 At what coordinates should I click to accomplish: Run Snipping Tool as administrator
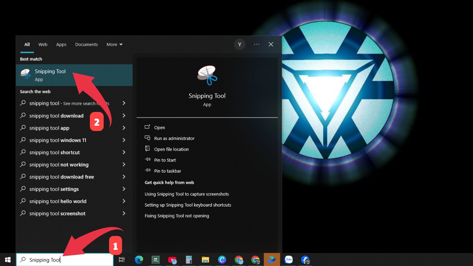click(x=174, y=138)
